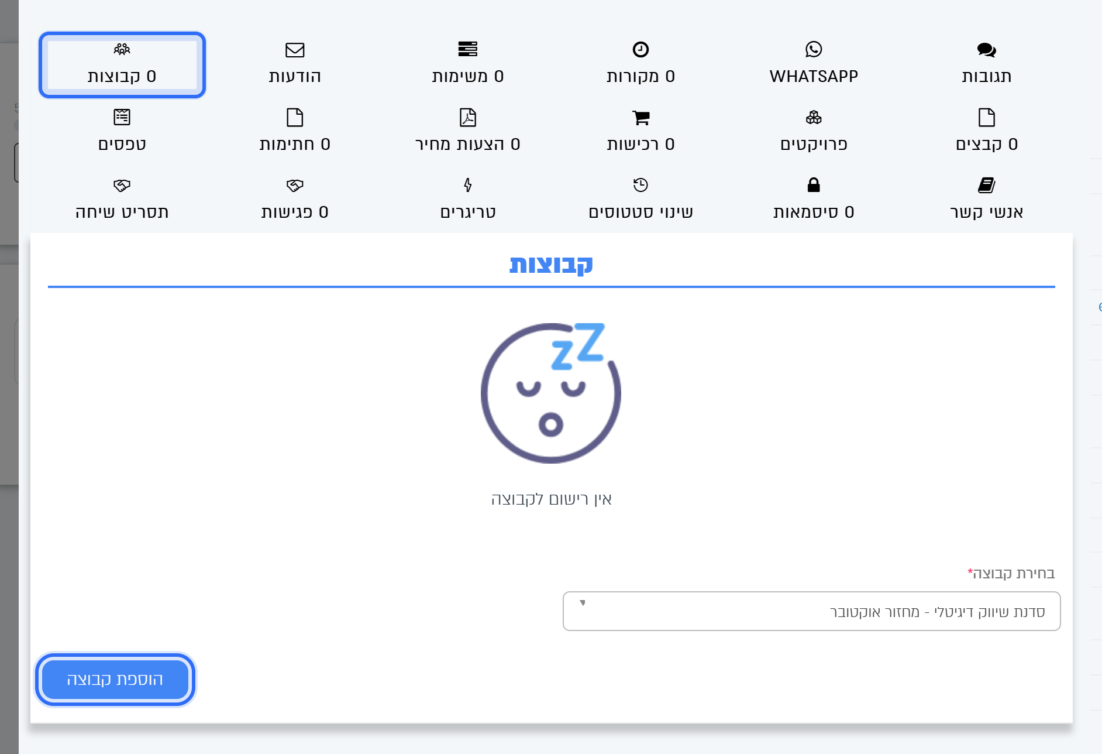The width and height of the screenshot is (1102, 754).
Task: Click the WhatsApp logo icon
Action: (x=814, y=49)
